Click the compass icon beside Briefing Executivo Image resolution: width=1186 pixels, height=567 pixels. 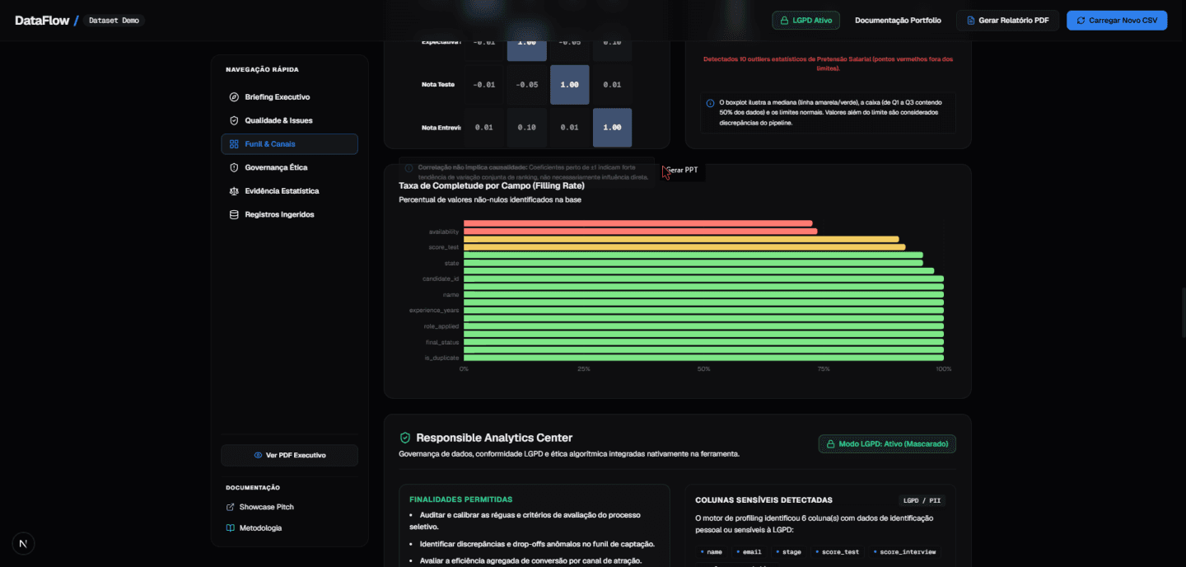234,97
